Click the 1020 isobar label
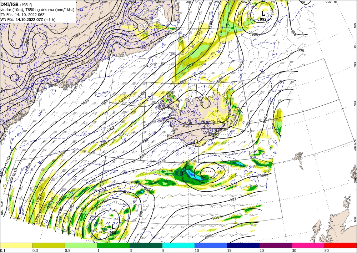The width and height of the screenshot is (357, 253). click(57, 62)
